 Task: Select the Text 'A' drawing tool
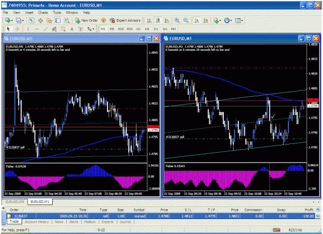(72, 29)
